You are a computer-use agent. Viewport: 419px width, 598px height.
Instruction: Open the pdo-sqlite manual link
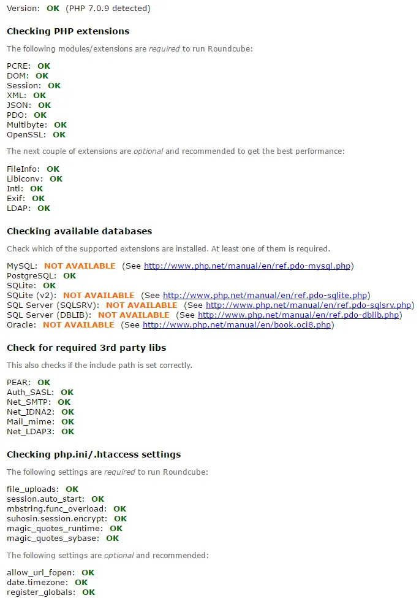265,295
